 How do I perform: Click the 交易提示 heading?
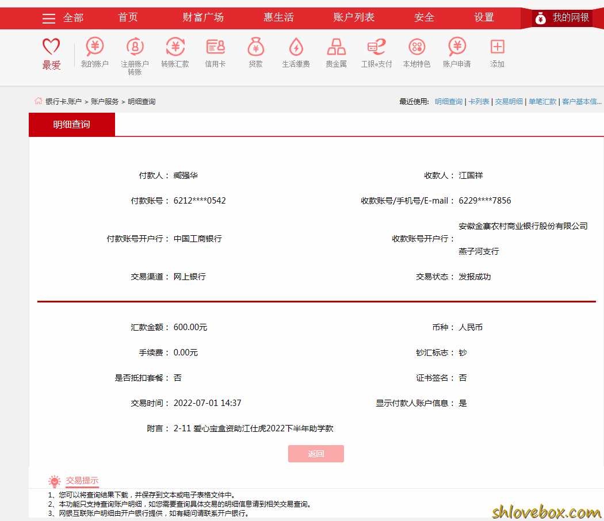tap(82, 481)
